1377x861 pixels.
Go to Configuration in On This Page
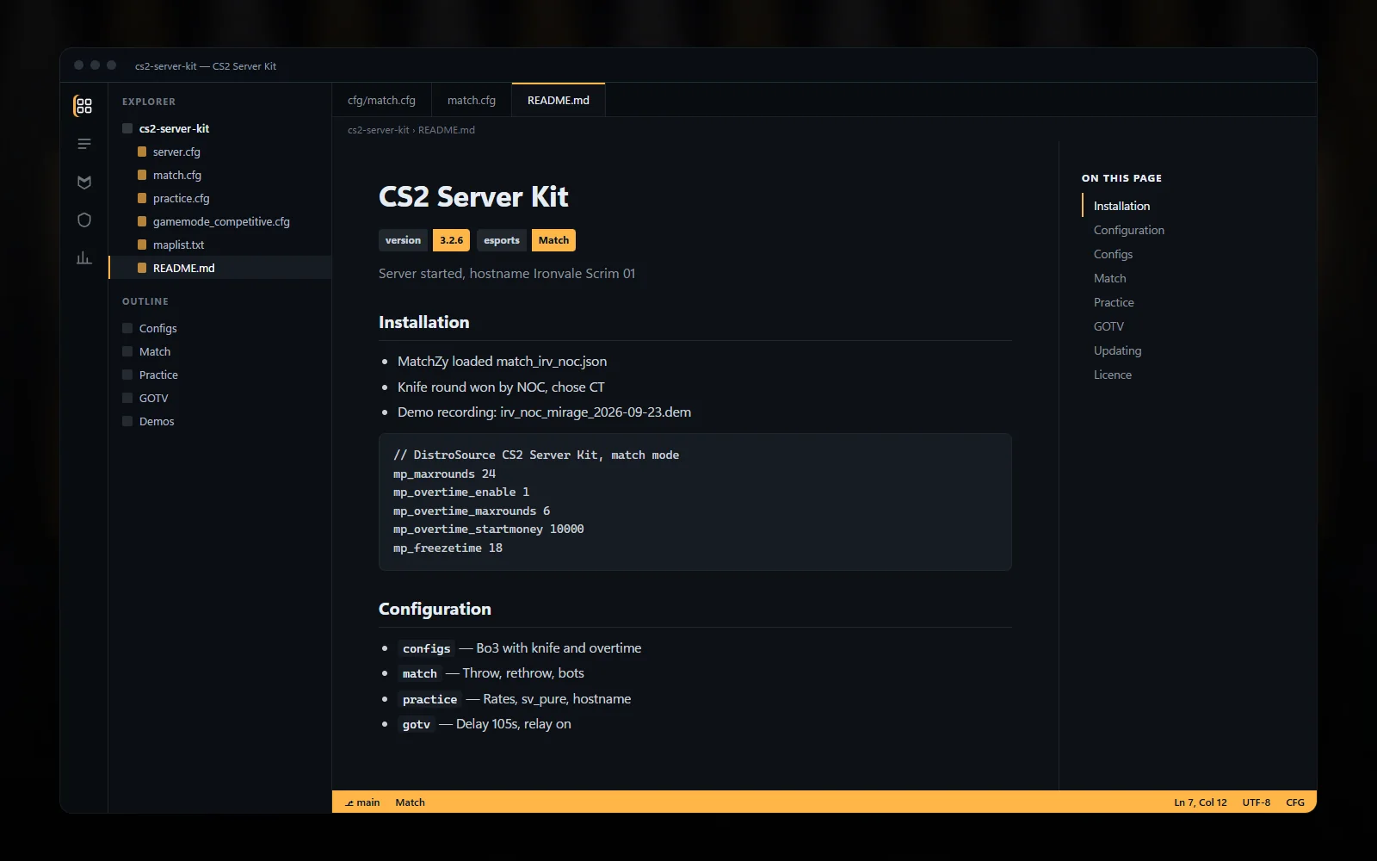1128,230
